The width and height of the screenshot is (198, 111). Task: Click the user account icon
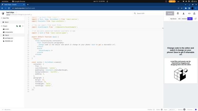(x=194, y=13)
